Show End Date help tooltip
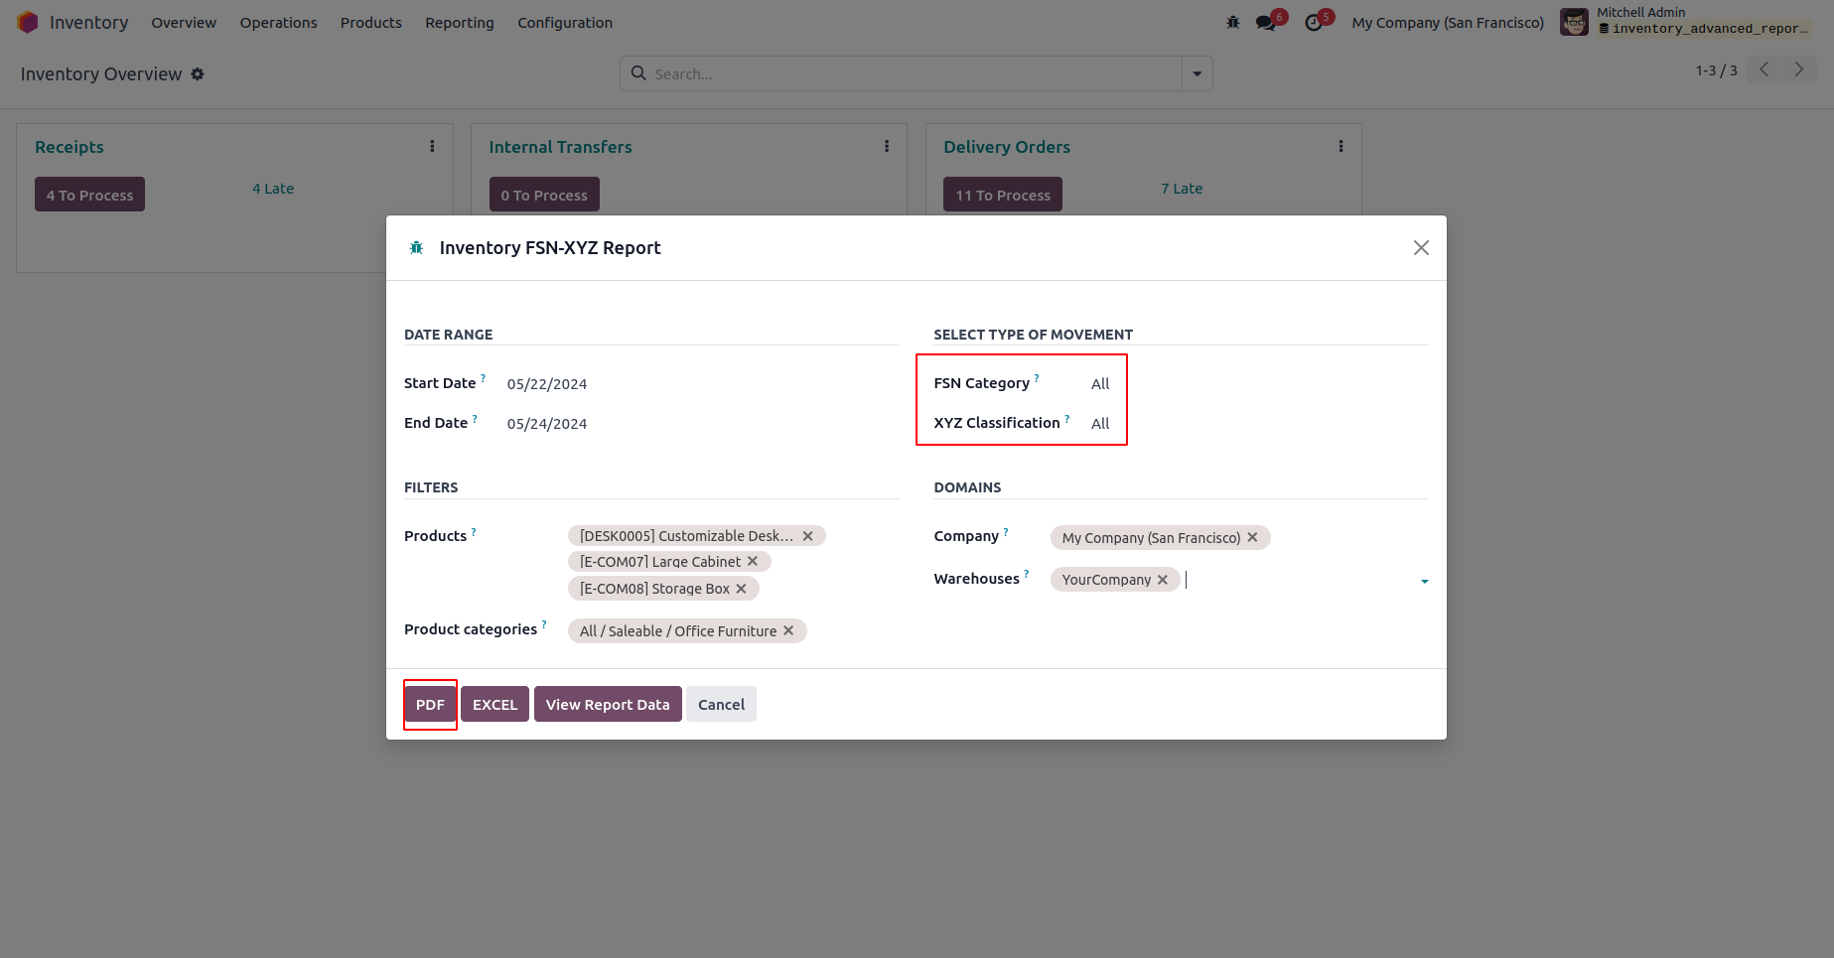This screenshot has width=1834, height=958. 475,418
